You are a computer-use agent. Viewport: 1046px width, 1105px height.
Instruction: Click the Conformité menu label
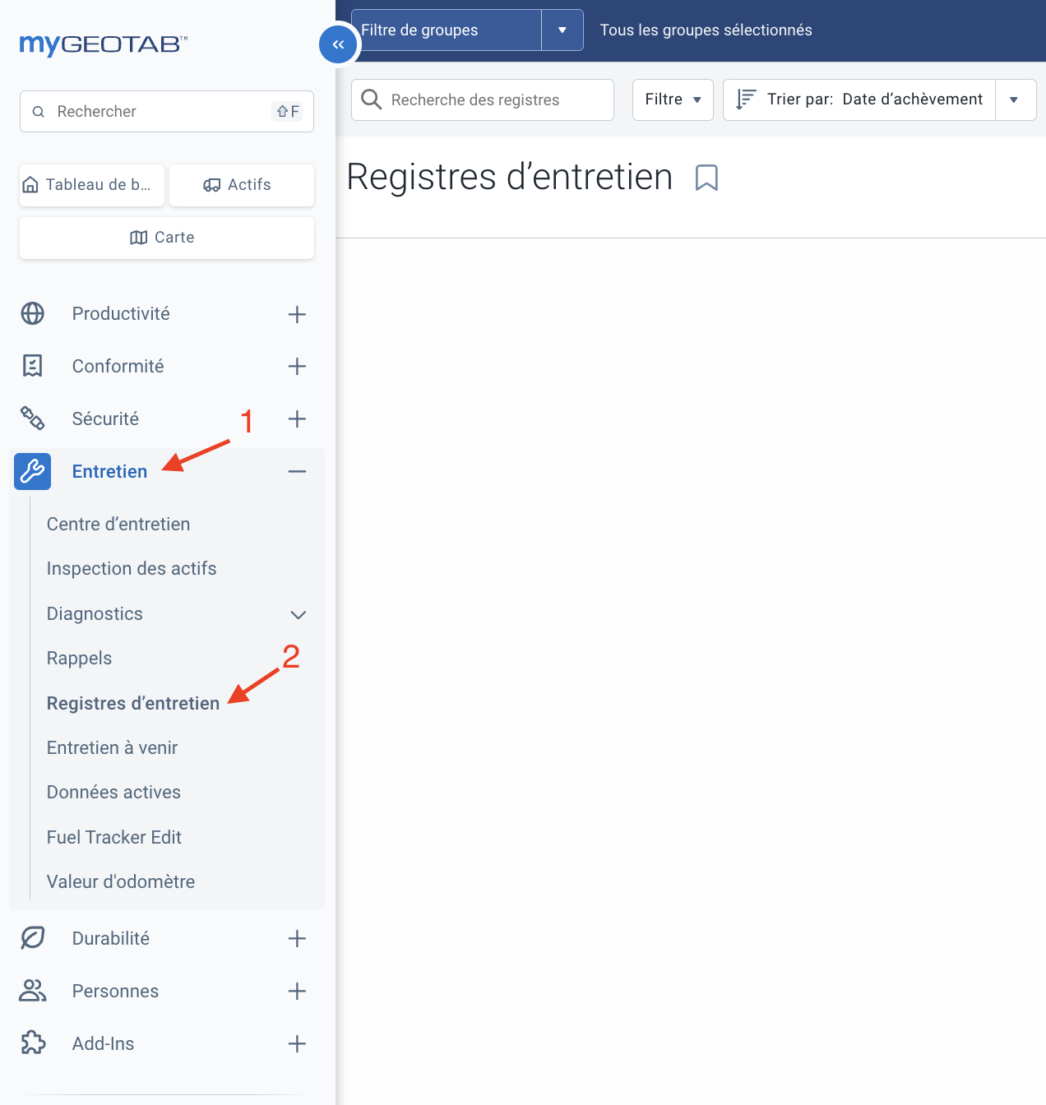coord(118,366)
